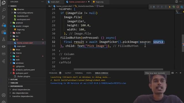Split the editor to the right

(177, 2)
